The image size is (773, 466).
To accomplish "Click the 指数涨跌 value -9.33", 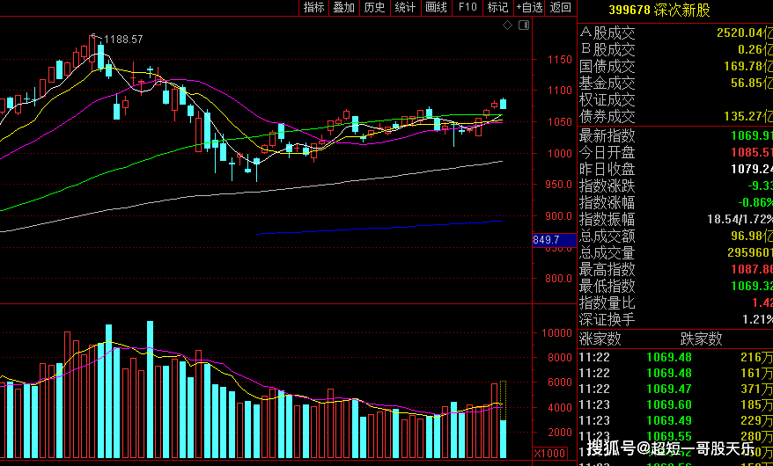I will 760,186.
